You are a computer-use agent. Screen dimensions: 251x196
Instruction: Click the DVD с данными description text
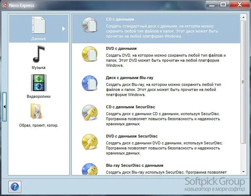pyautogui.click(x=166, y=60)
